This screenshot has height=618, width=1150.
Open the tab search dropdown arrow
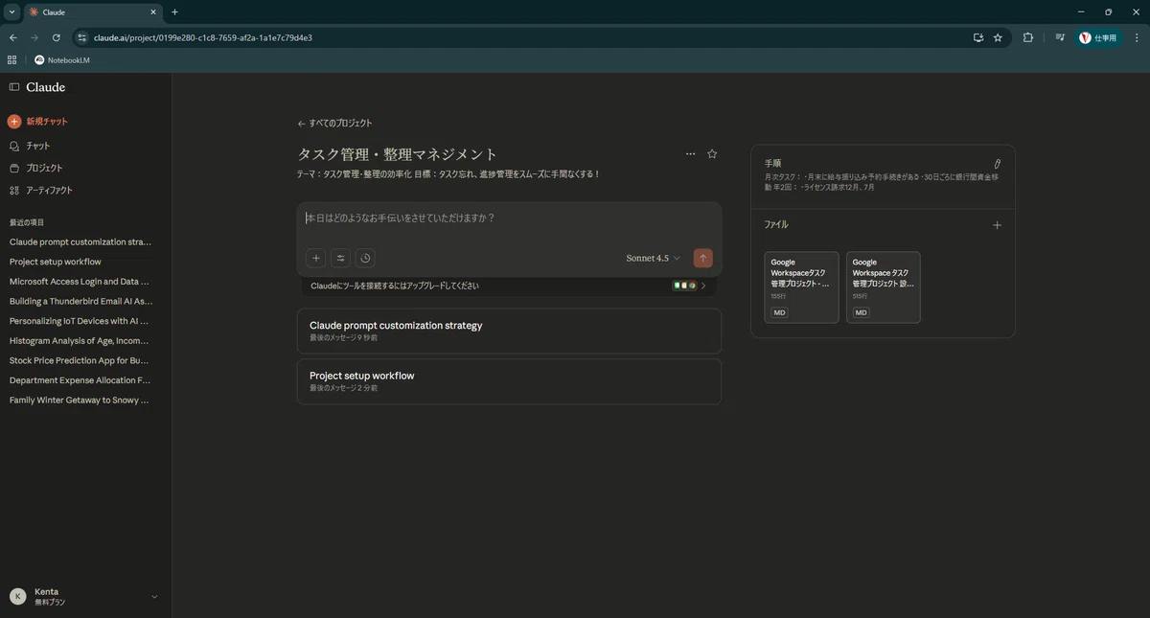11,12
